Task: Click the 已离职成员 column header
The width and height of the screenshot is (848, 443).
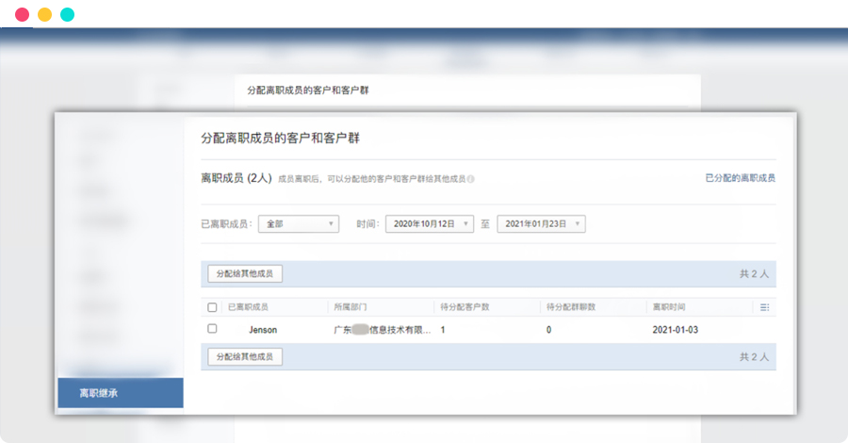Action: point(249,307)
